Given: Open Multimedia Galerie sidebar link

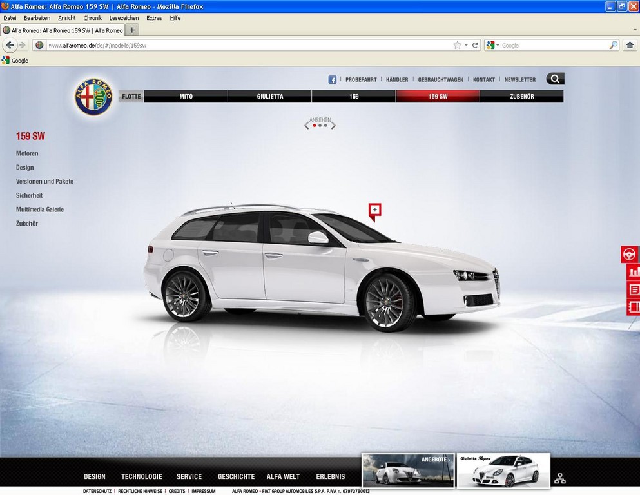Looking at the screenshot, I should [40, 209].
